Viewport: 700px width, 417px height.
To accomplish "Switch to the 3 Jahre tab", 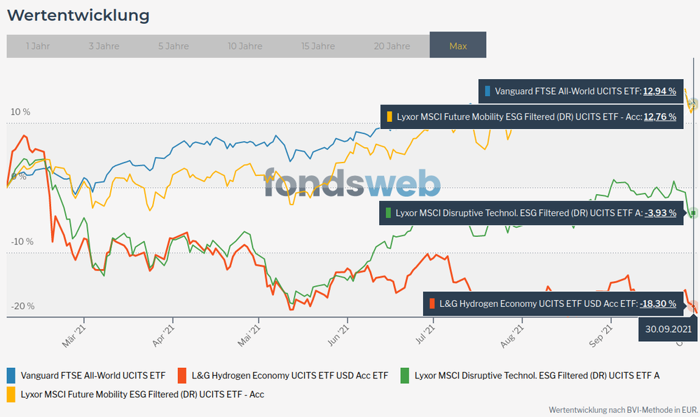I will coord(104,46).
